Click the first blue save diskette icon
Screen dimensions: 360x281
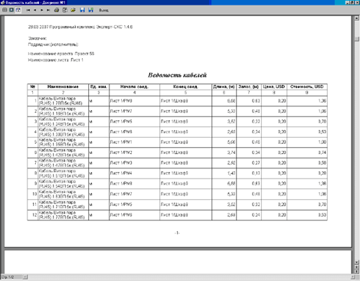(82, 10)
